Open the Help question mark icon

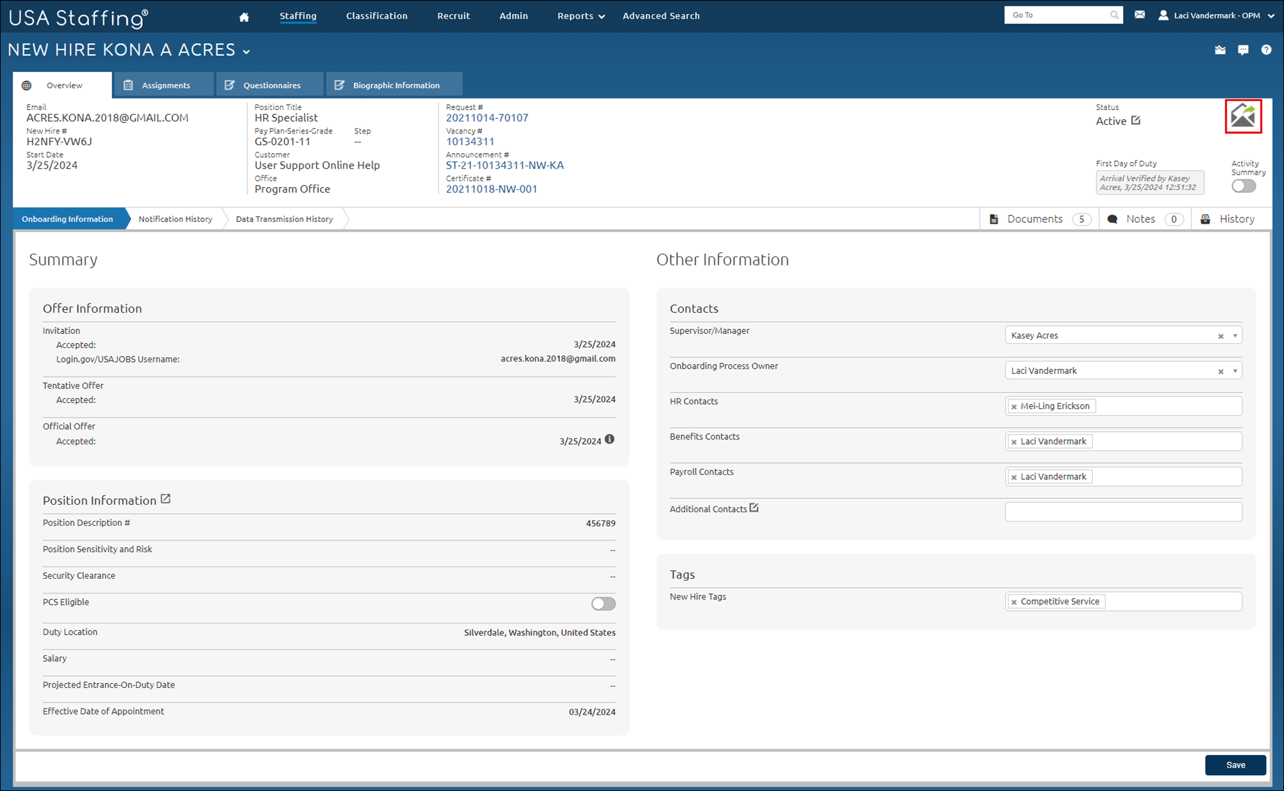[1267, 50]
